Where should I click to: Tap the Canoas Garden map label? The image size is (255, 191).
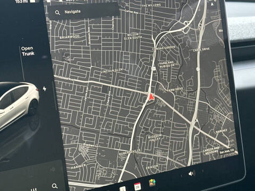pyautogui.click(x=164, y=48)
